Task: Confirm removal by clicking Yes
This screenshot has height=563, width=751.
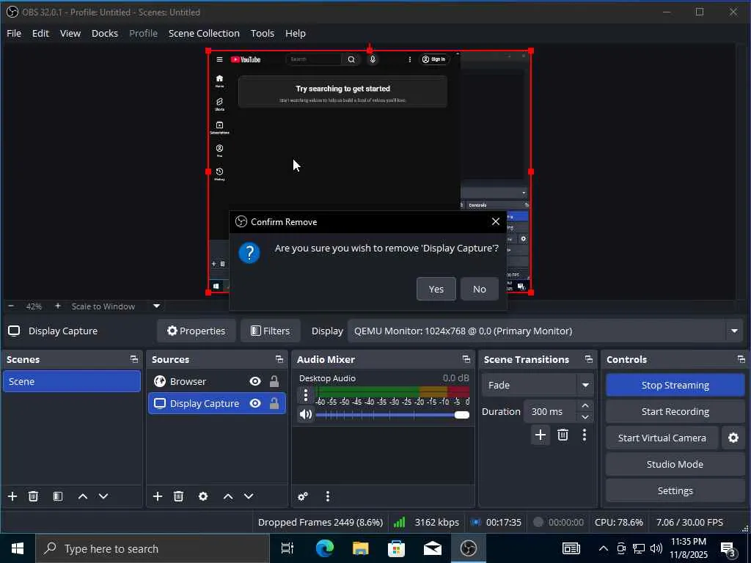Action: point(436,289)
